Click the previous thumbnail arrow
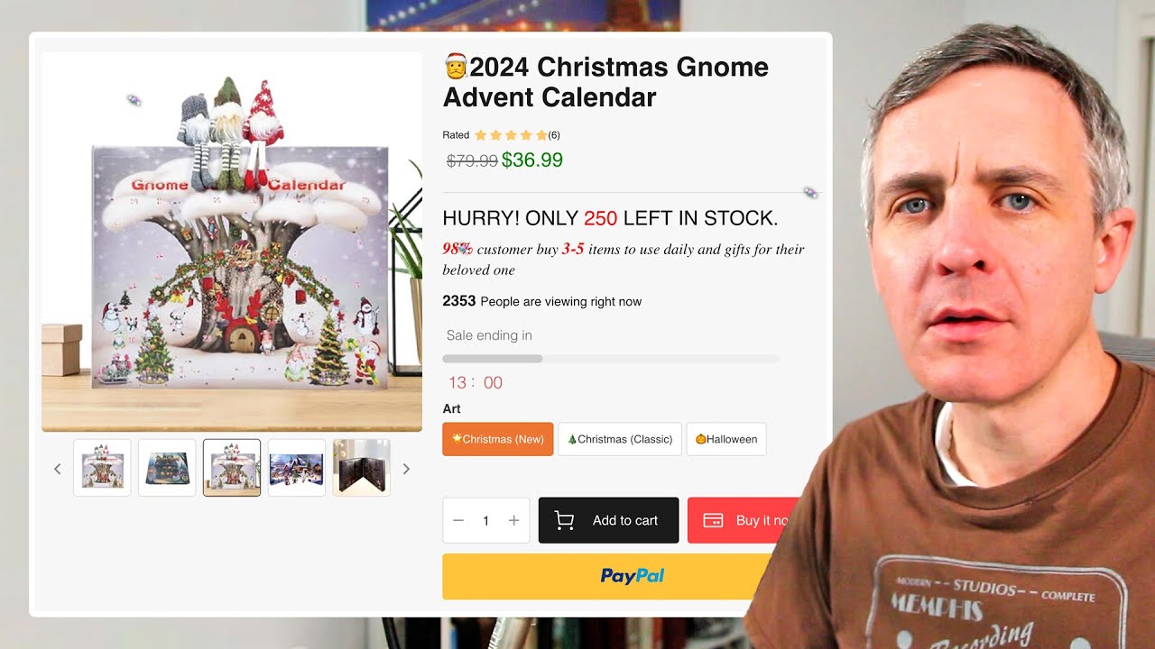1155x649 pixels. click(x=58, y=469)
